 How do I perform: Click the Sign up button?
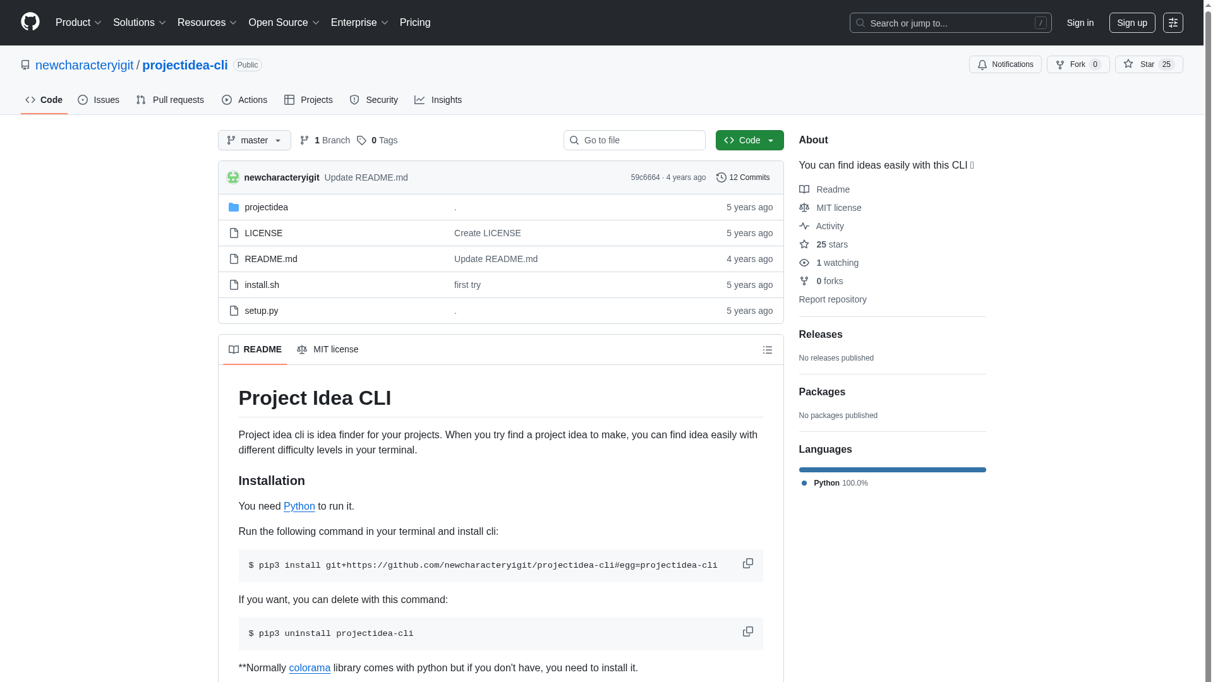click(x=1132, y=23)
